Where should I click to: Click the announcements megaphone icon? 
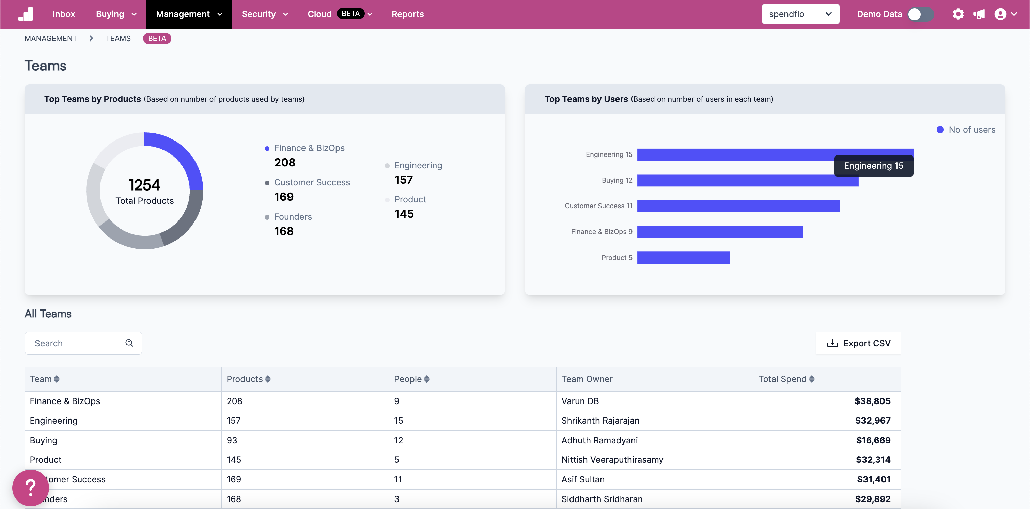tap(979, 14)
